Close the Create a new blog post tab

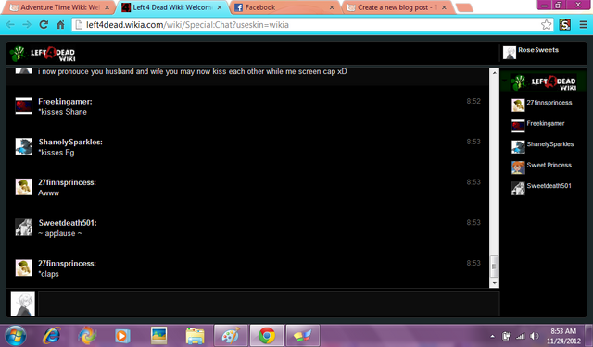pos(444,7)
